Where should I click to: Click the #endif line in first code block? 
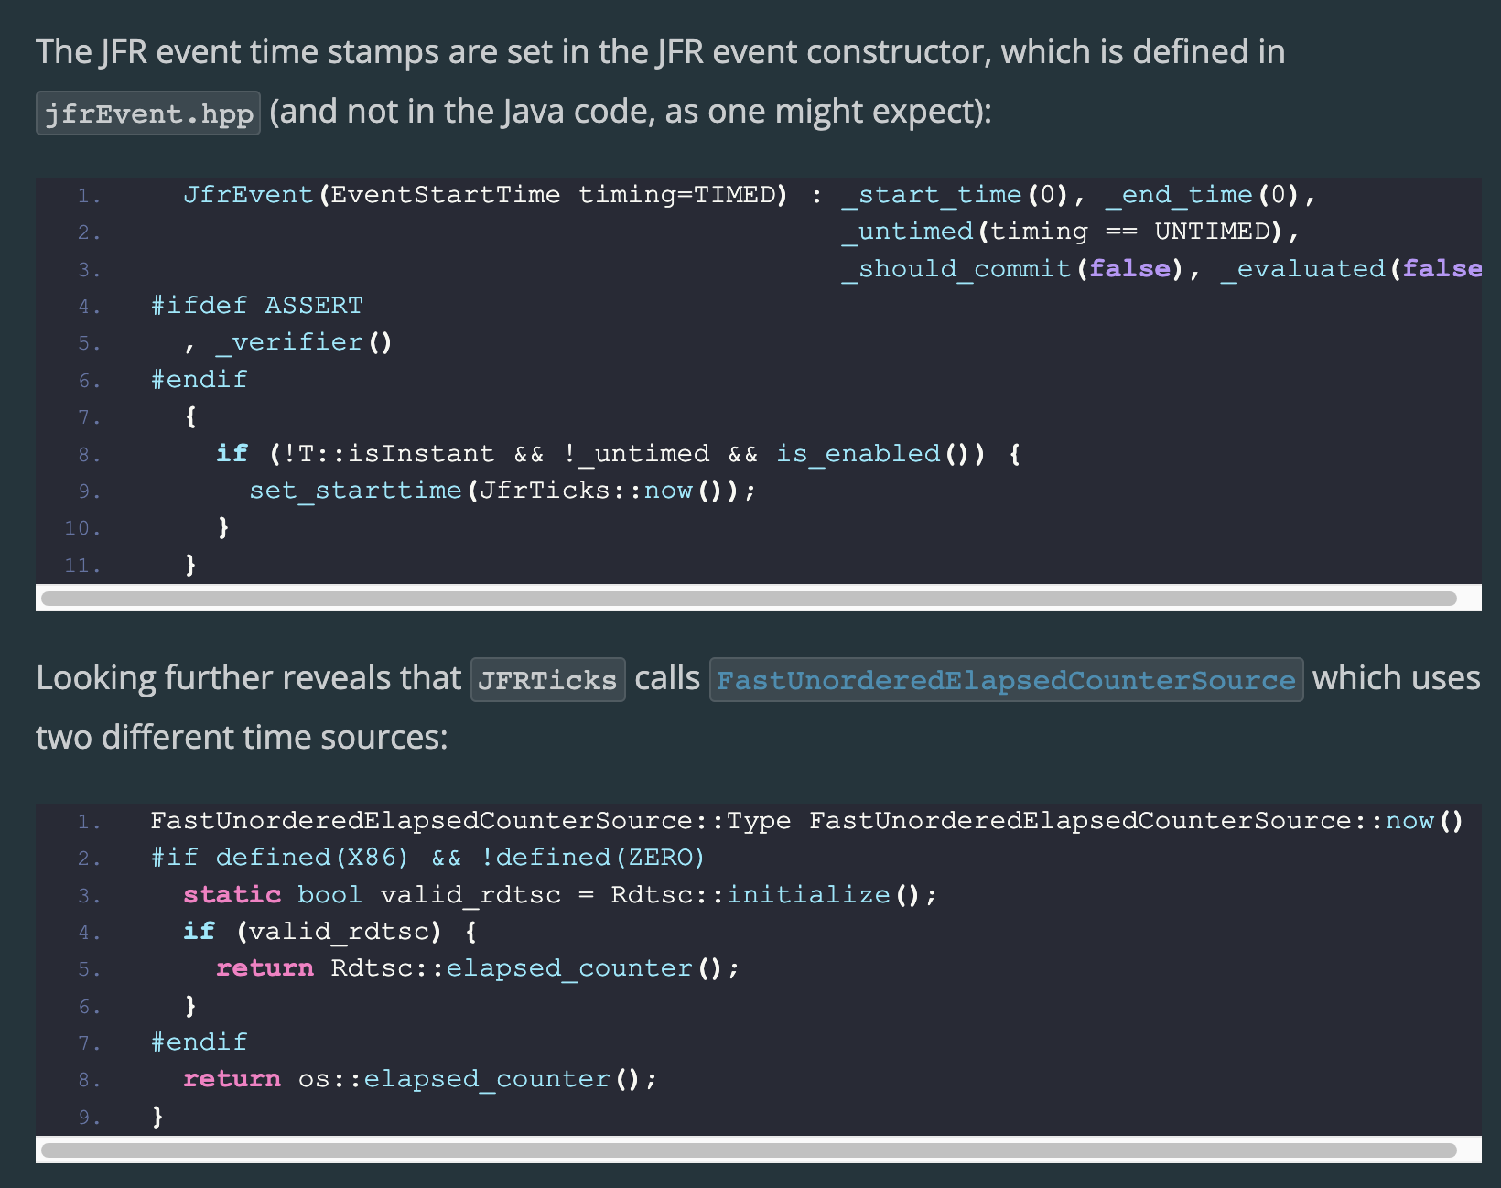198,379
